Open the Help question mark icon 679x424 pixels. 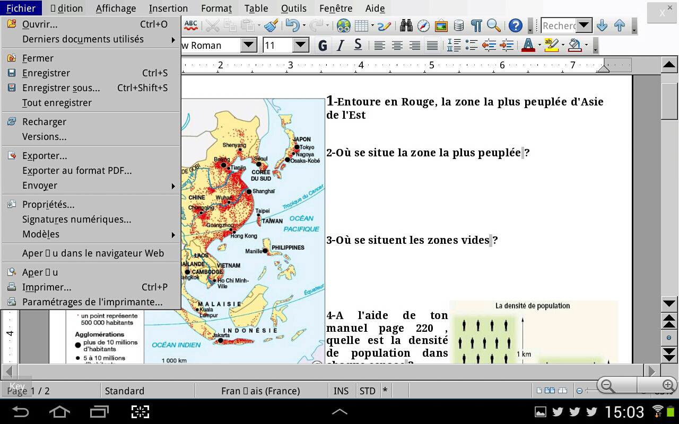tap(515, 25)
